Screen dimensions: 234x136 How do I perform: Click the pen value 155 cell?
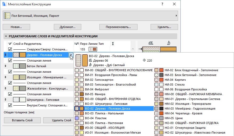tap(83, 49)
